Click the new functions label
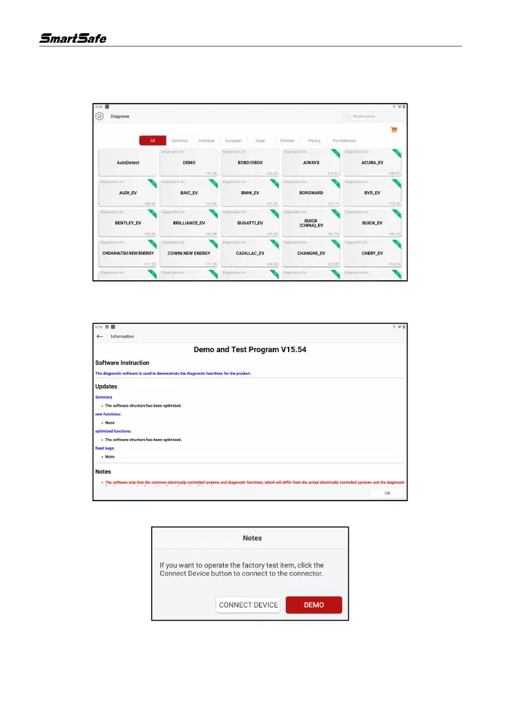This screenshot has height=720, width=509. [x=108, y=414]
